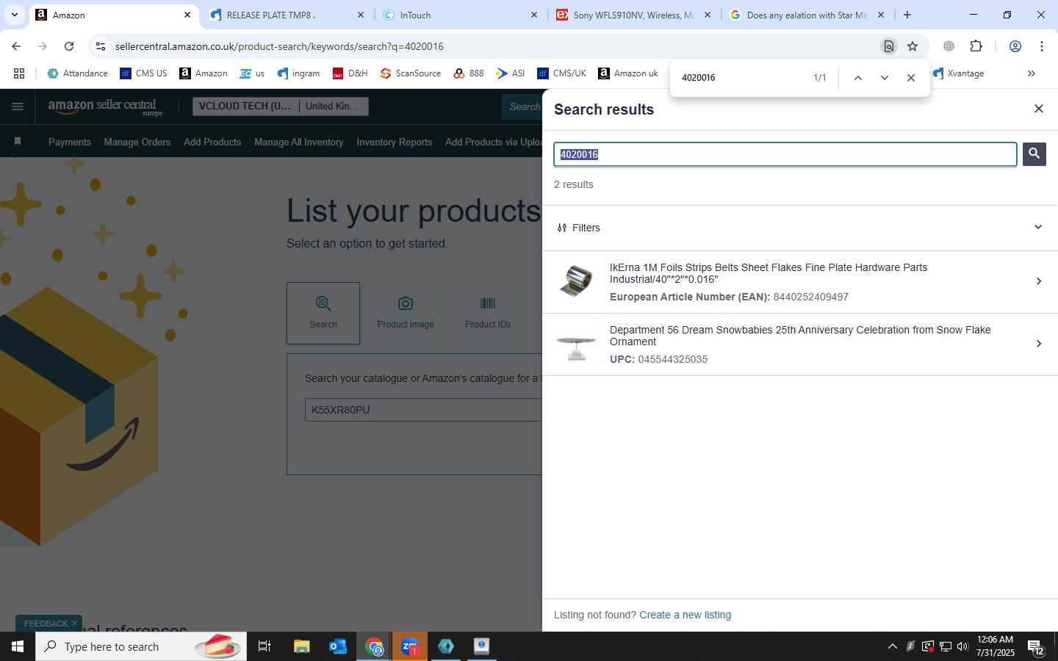The height and width of the screenshot is (661, 1058).
Task: Click the search magnifier button in results panel
Action: 1034,153
